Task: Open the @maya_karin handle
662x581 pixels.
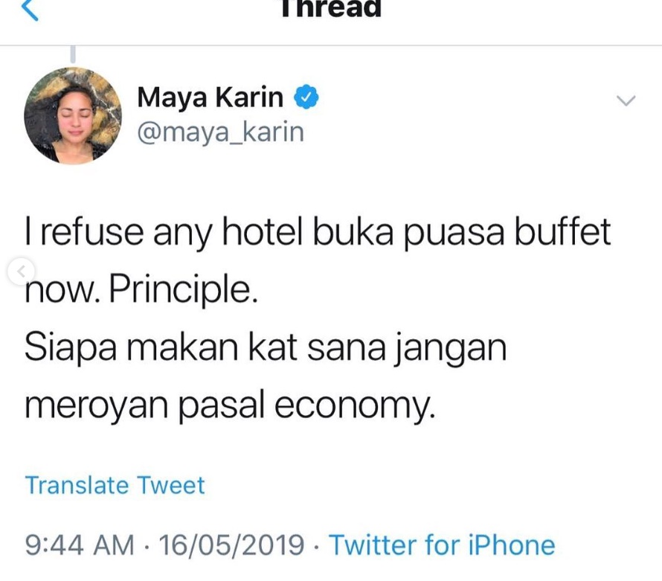Action: point(220,132)
